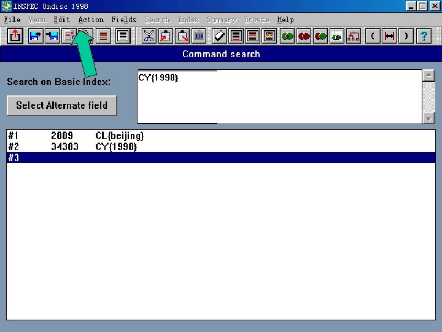Viewport: 442px width, 332px height.
Task: Click the document page icon beside the disk icons
Action: click(69, 36)
